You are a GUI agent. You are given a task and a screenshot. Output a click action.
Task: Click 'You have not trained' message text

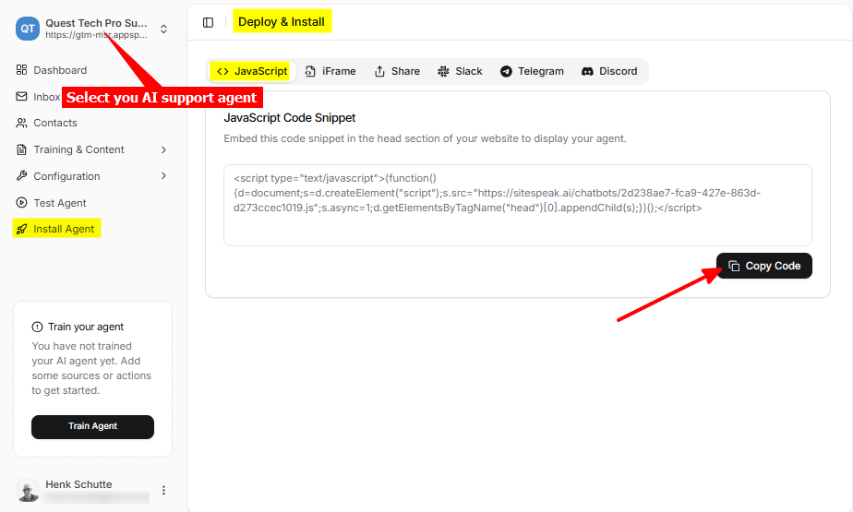tap(91, 368)
